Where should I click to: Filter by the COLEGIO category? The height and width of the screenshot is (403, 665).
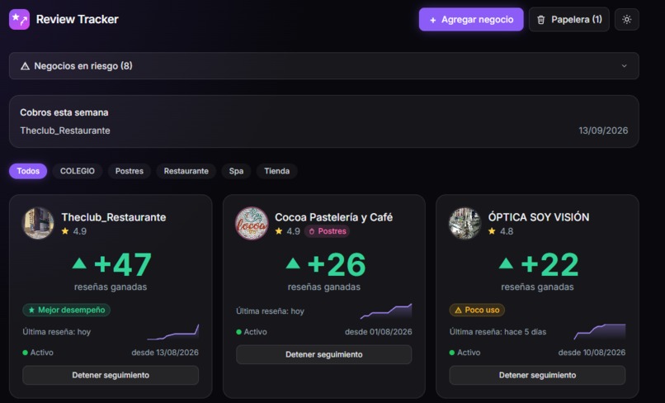78,171
